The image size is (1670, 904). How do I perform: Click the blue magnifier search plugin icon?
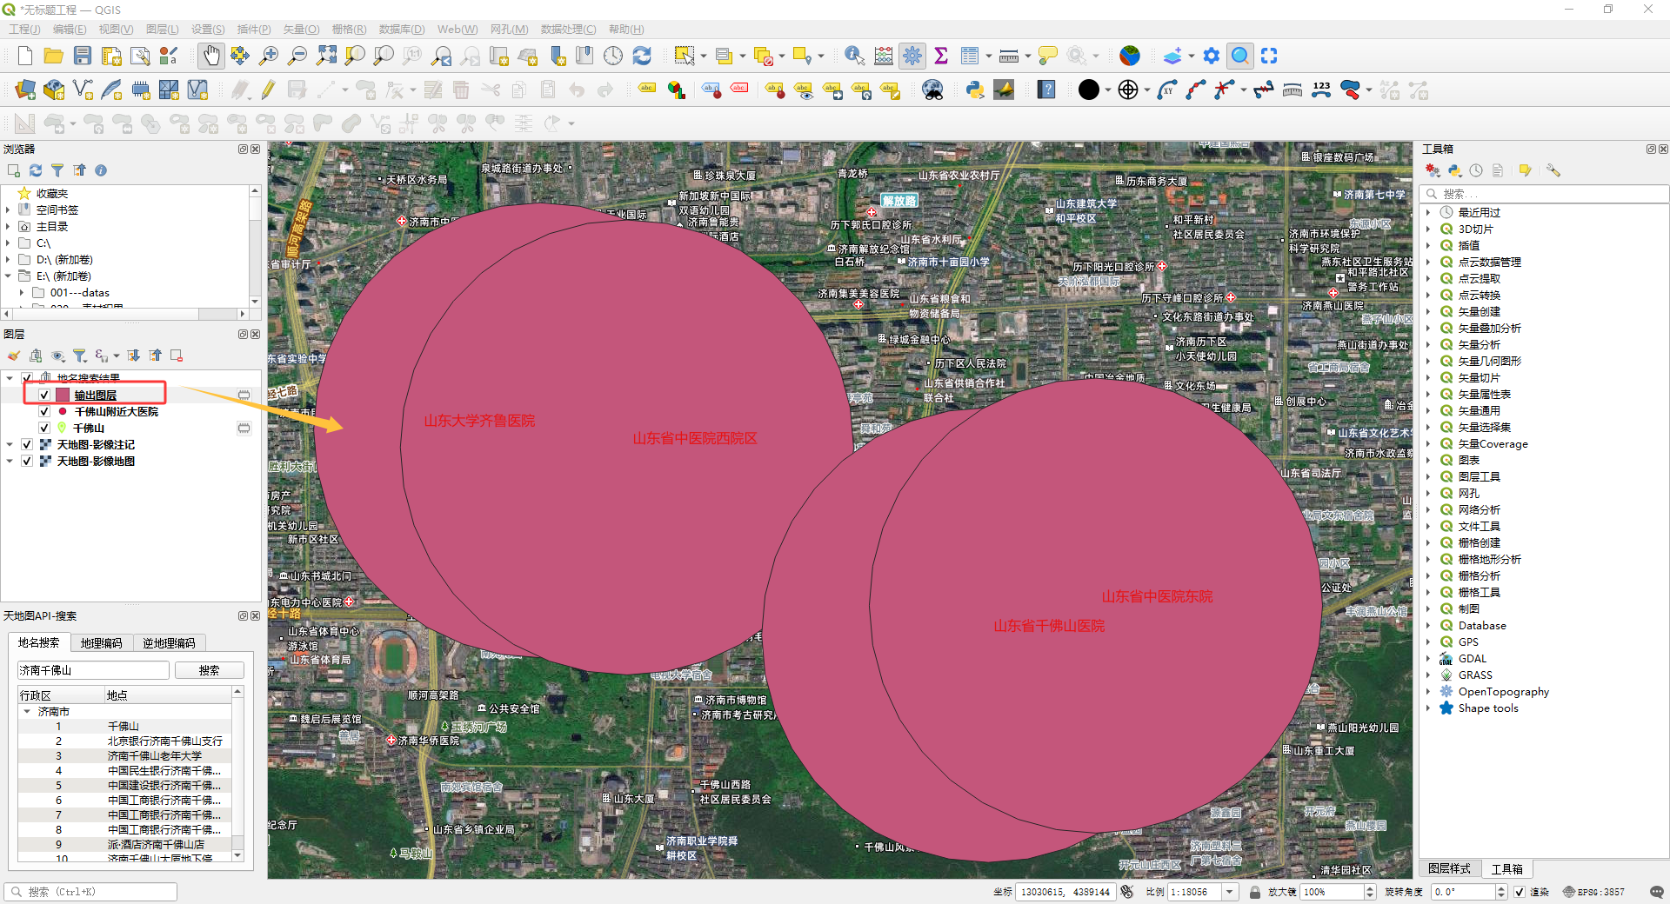point(1240,56)
